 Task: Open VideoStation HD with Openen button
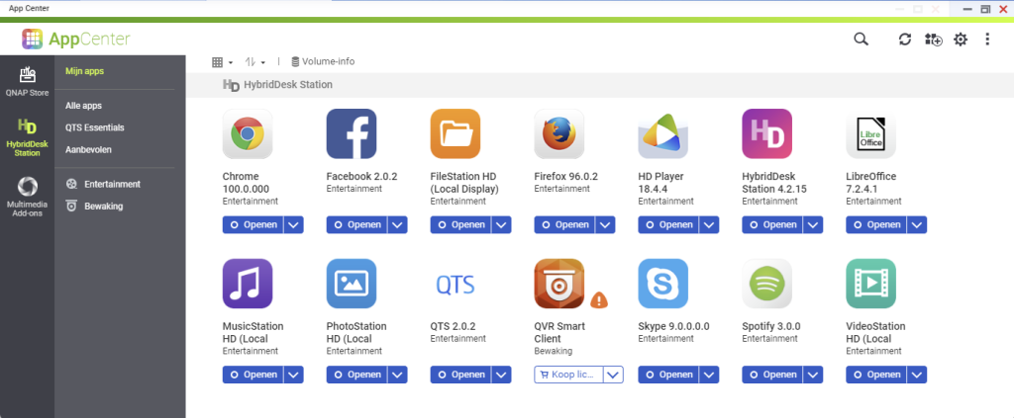(x=876, y=375)
